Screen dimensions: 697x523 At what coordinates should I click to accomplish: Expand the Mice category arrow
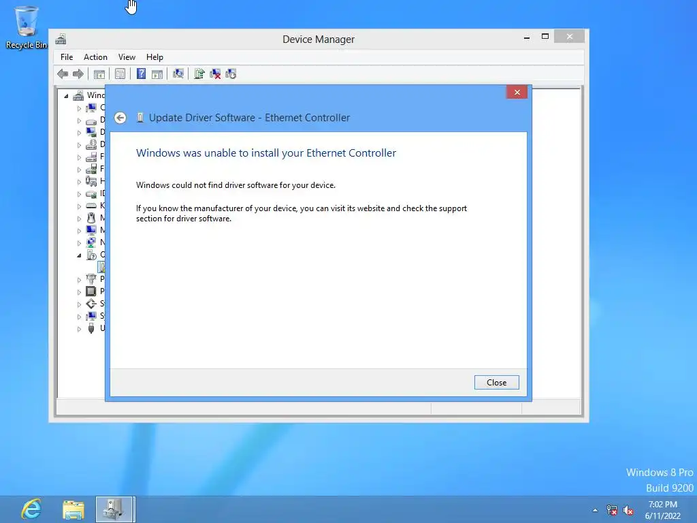tap(79, 219)
